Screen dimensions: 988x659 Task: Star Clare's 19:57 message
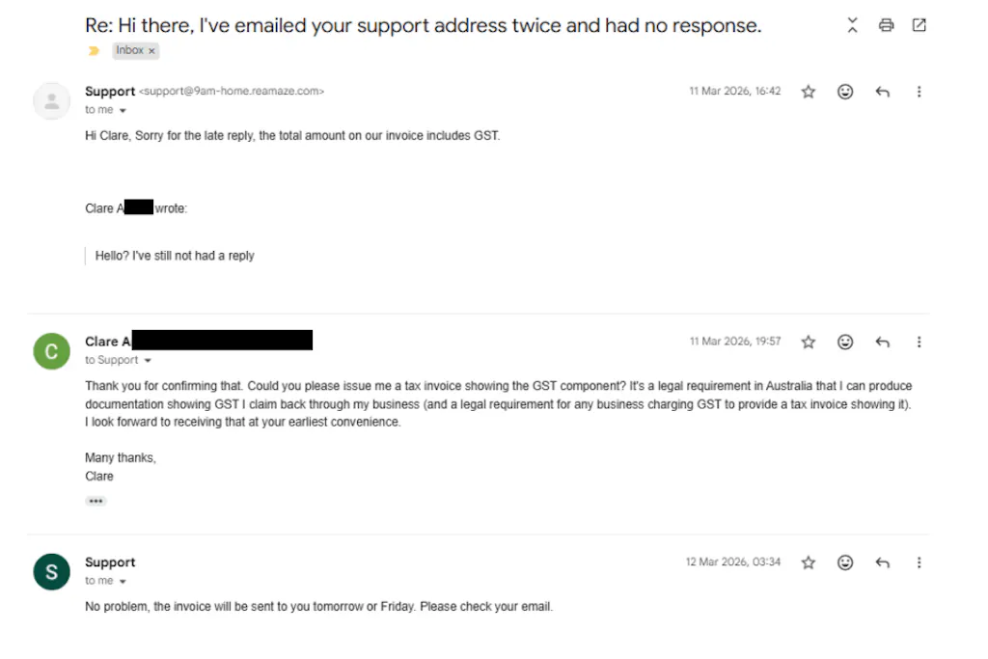(x=809, y=342)
